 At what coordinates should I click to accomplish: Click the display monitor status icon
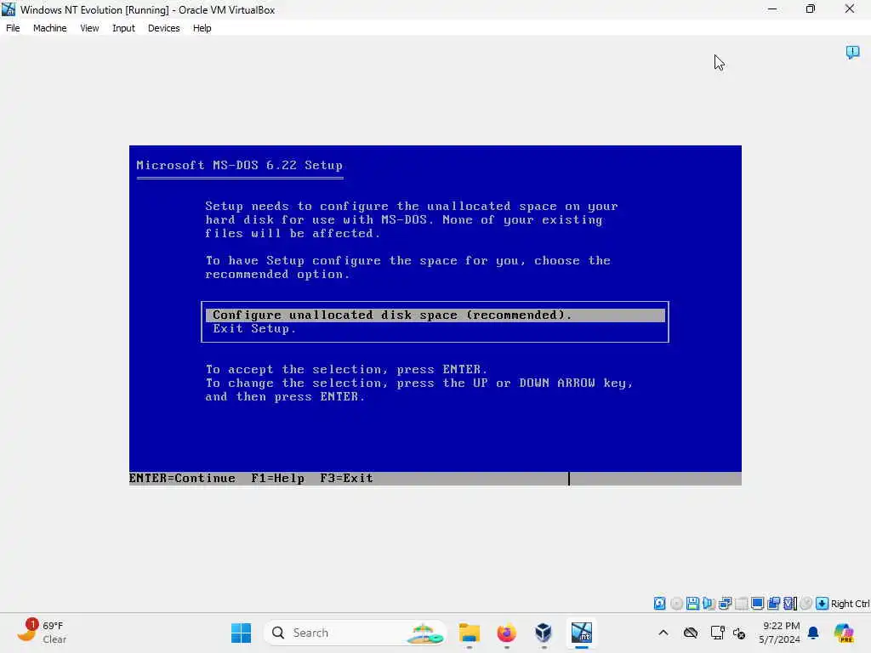click(x=757, y=603)
